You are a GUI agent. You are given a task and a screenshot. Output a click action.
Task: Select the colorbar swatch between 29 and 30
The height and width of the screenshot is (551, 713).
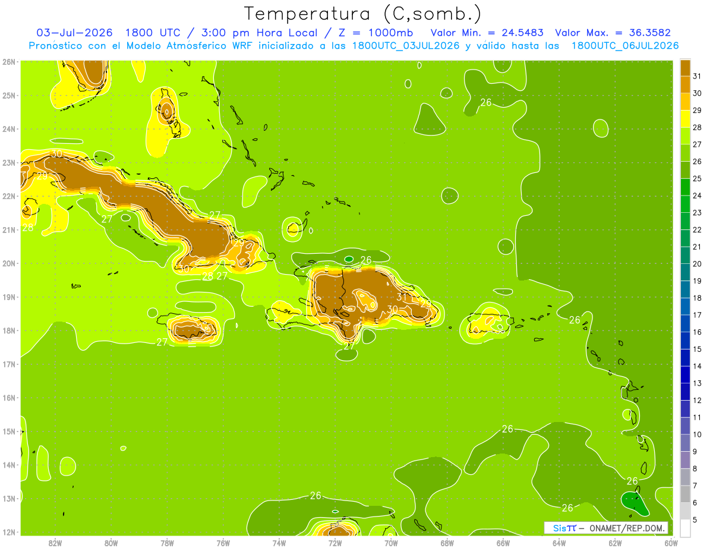tap(686, 102)
